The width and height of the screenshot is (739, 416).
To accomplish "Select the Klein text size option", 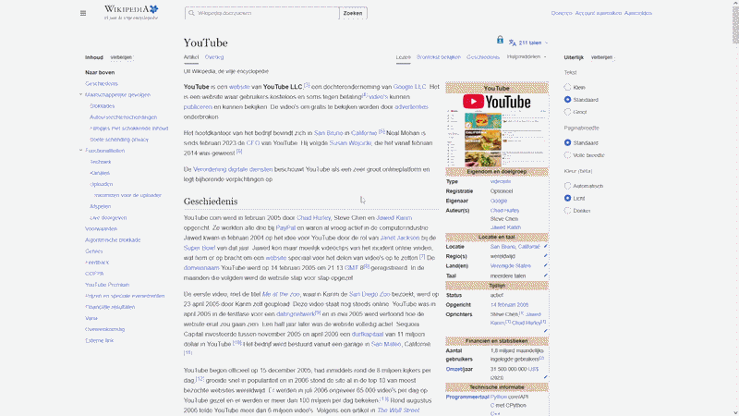I will 567,87.
